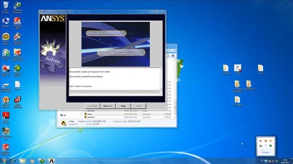Open the AutoCAD red A desktop shortcut

[x=6, y=70]
